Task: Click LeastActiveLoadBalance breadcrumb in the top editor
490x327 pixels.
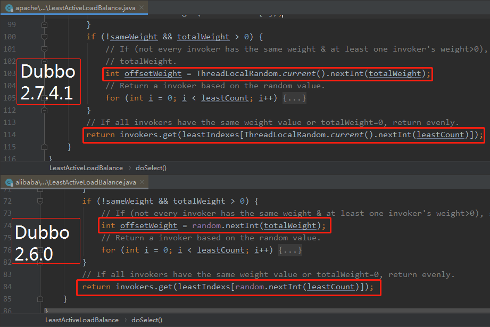Action: [x=86, y=168]
